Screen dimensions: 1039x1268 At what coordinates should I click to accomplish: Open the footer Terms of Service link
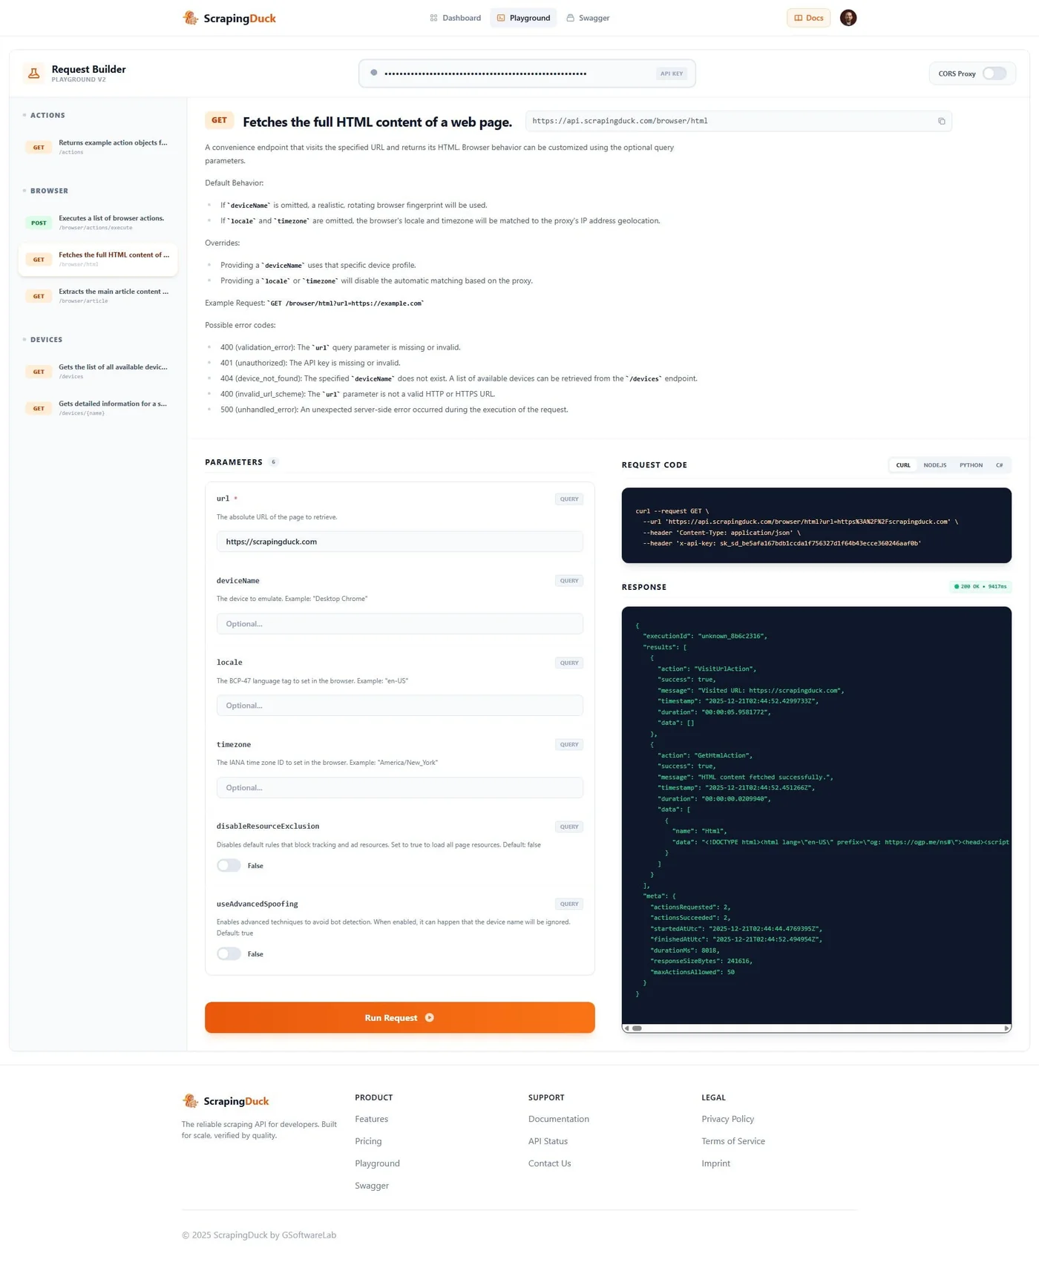tap(733, 1141)
